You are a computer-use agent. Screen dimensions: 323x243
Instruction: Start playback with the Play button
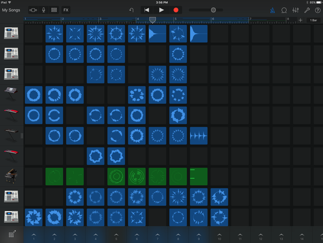[x=161, y=10]
